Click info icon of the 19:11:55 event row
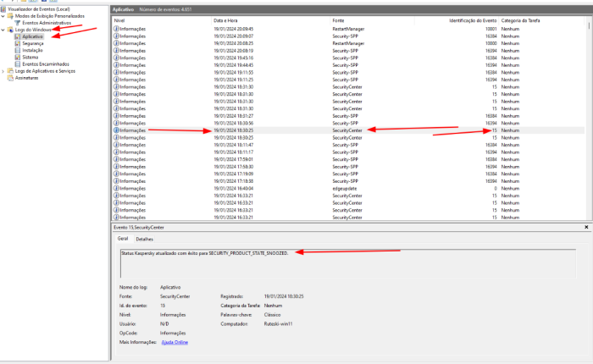The height and width of the screenshot is (364, 593). (117, 72)
